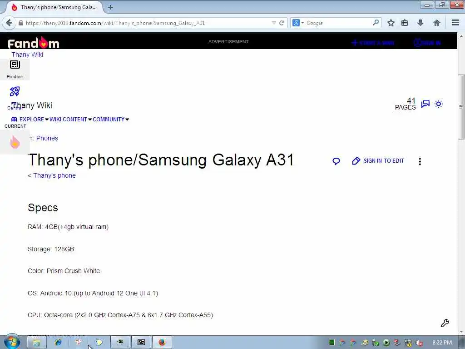Open the page comments speech bubble icon

(x=336, y=161)
